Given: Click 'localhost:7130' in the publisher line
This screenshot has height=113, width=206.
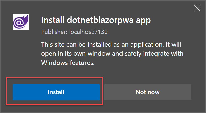Looking at the screenshot, I should (x=95, y=32).
